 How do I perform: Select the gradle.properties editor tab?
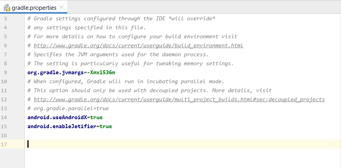point(34,8)
